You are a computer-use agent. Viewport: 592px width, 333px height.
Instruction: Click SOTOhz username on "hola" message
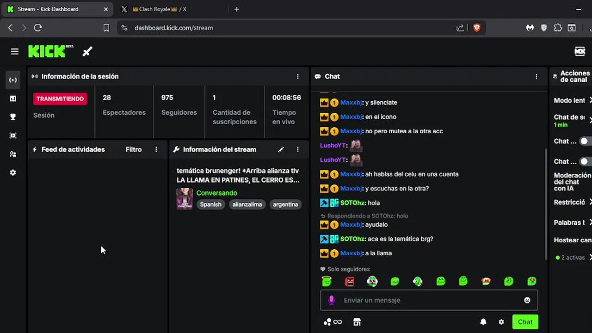pyautogui.click(x=353, y=203)
